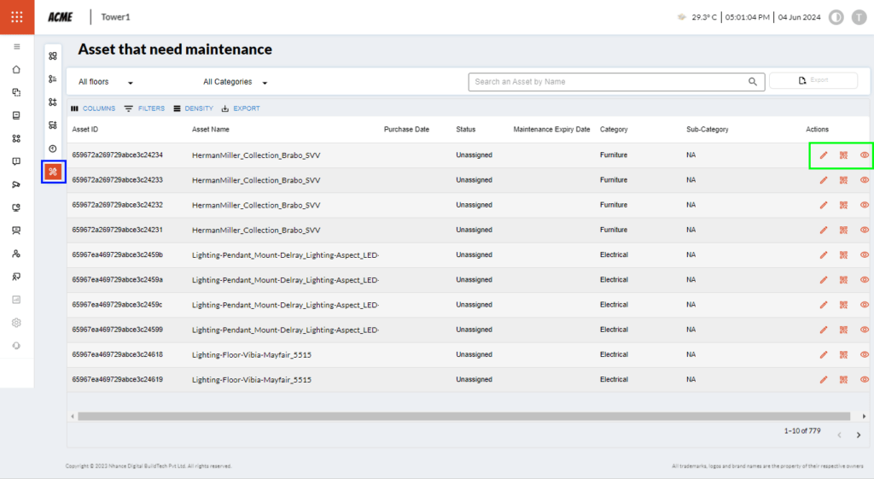Expand the All floors dropdown
Viewport: 874px width, 479px height.
107,83
